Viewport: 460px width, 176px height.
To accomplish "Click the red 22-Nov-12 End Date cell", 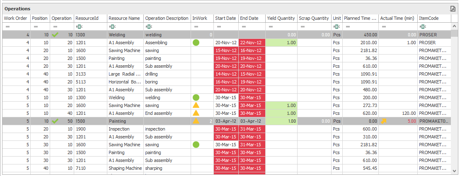I will (252, 43).
